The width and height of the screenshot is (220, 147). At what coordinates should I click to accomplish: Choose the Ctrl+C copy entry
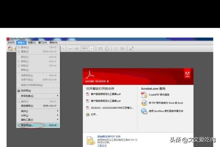tap(38, 61)
